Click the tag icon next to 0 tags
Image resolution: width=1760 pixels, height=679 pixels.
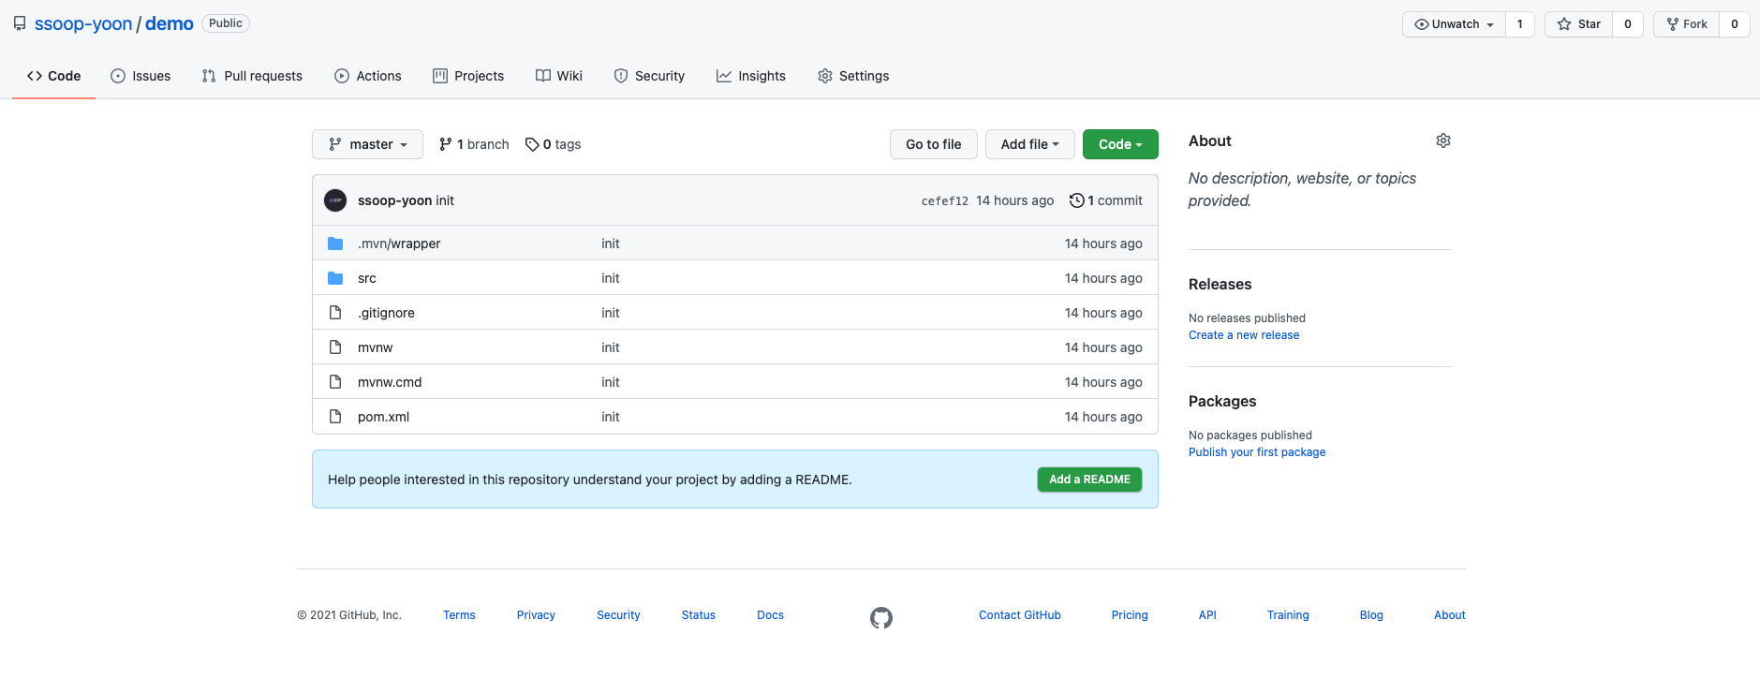[532, 144]
